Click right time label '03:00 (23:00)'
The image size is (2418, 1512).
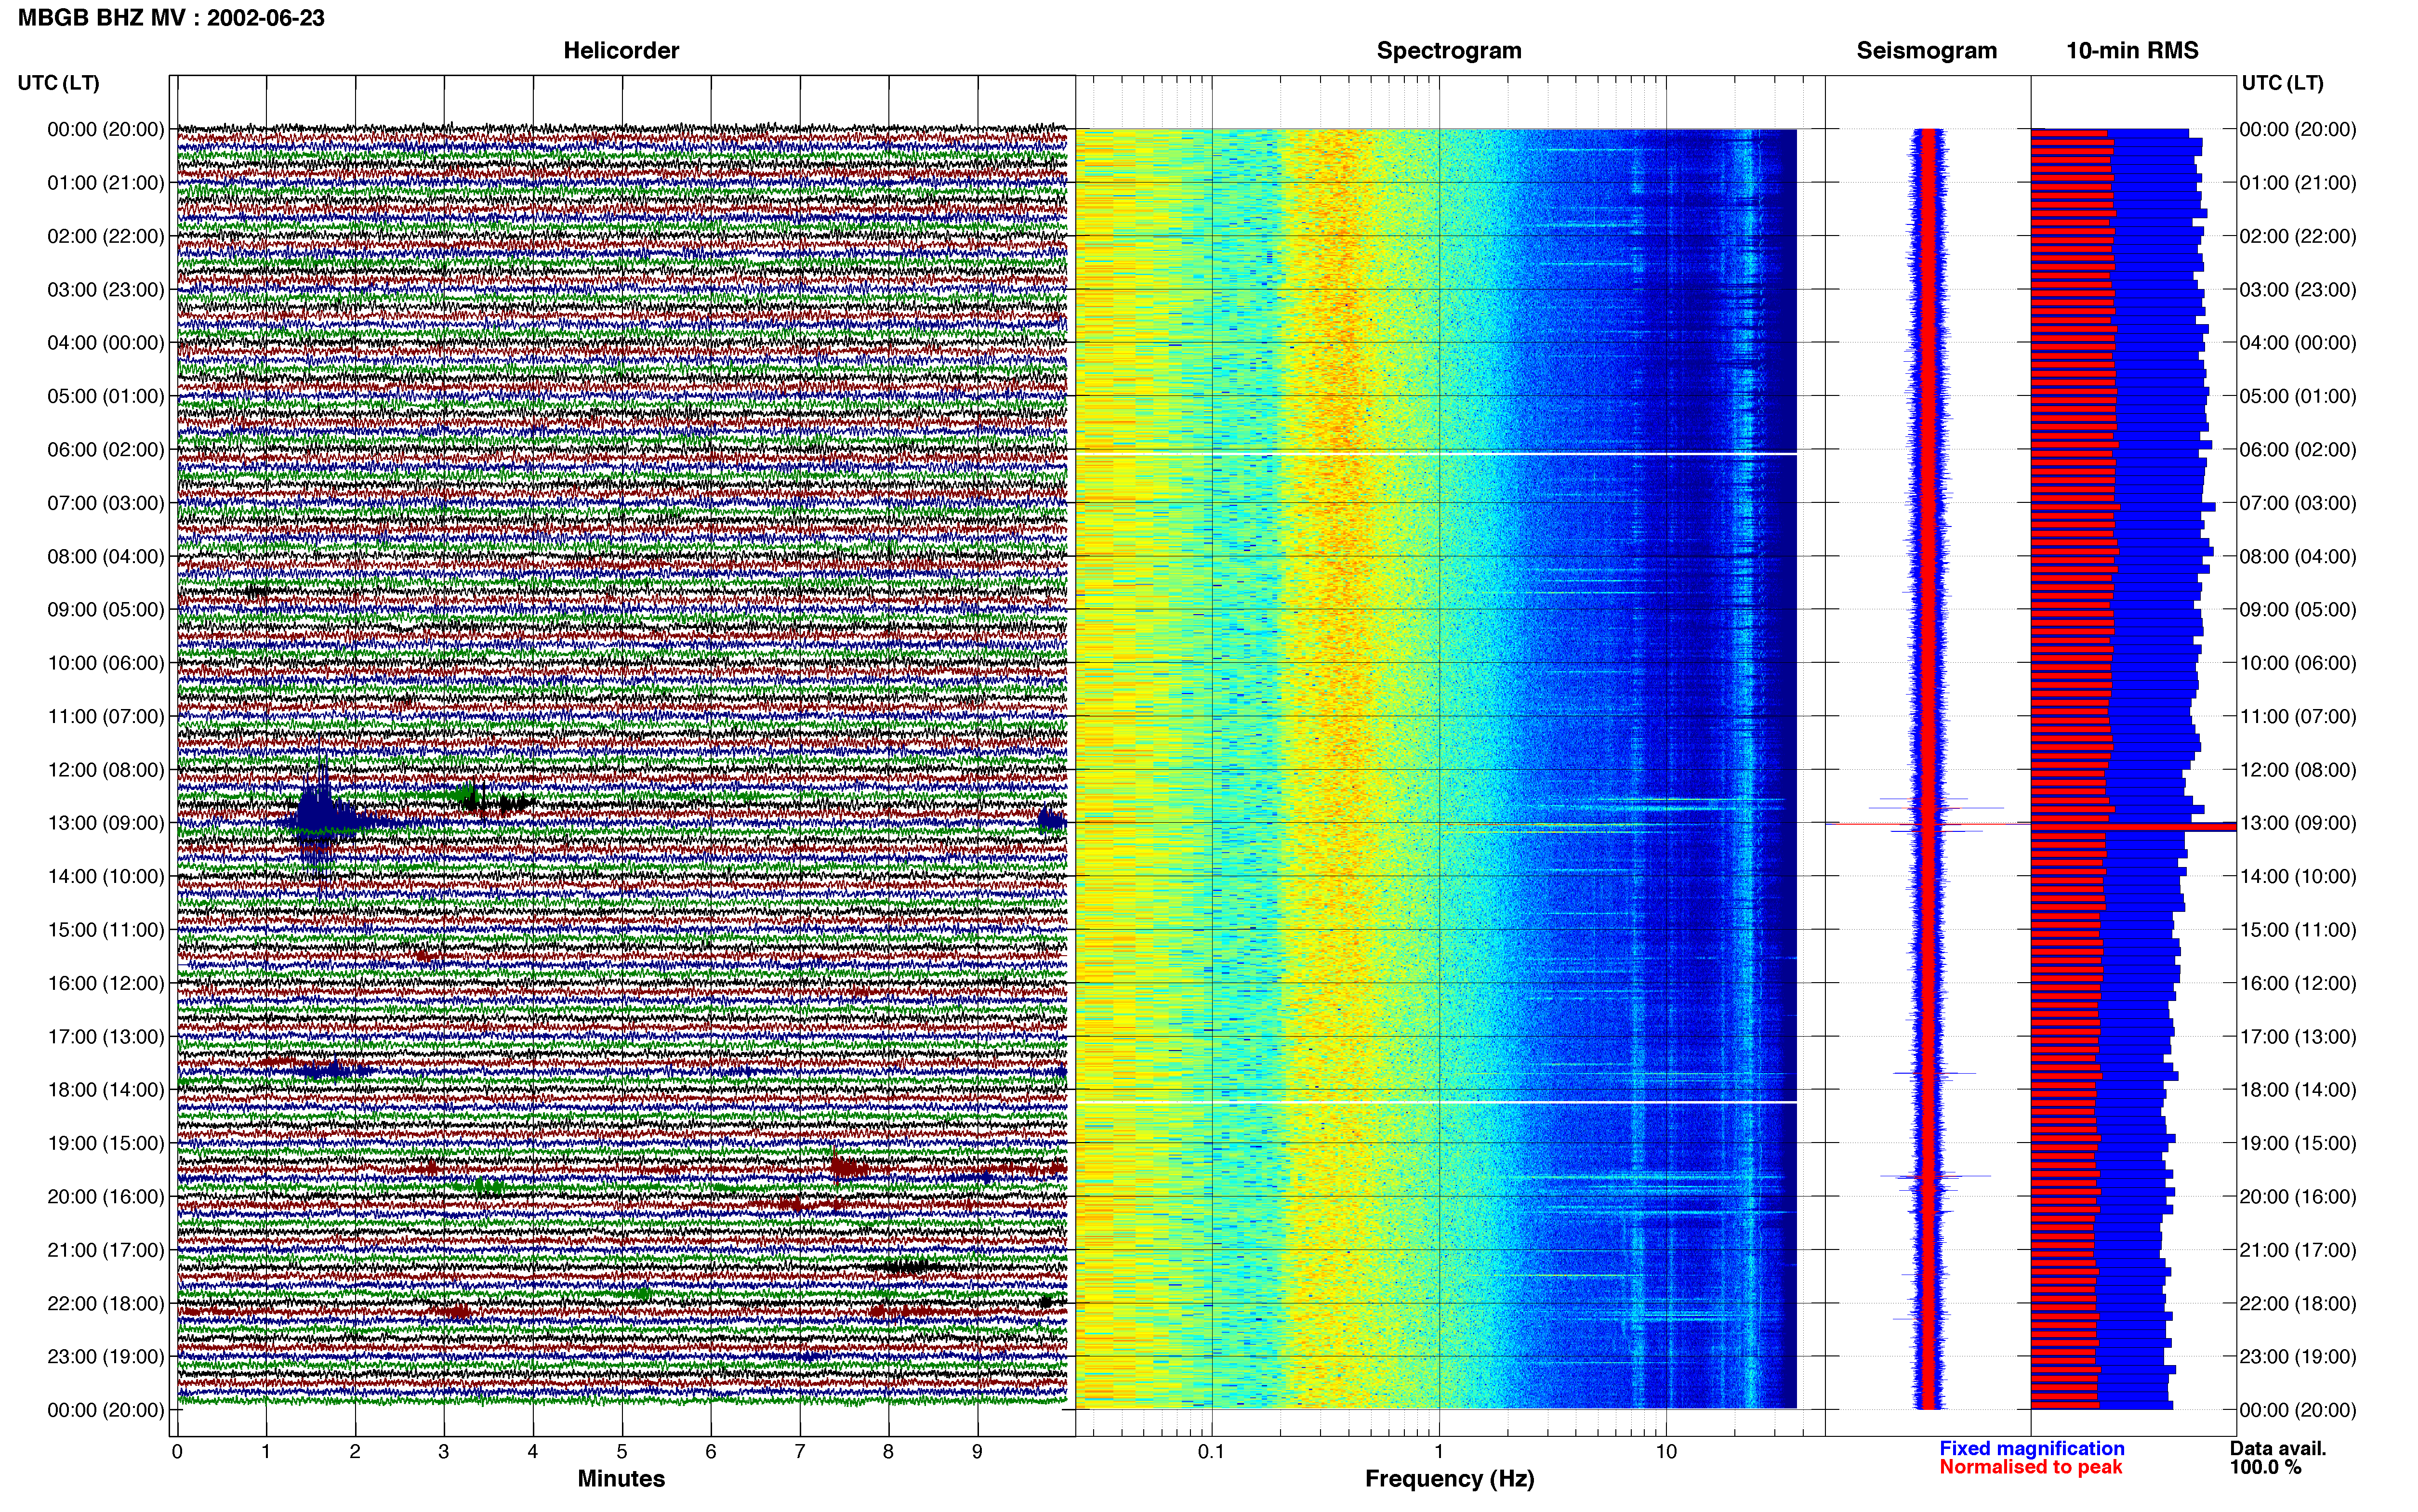(x=2298, y=290)
